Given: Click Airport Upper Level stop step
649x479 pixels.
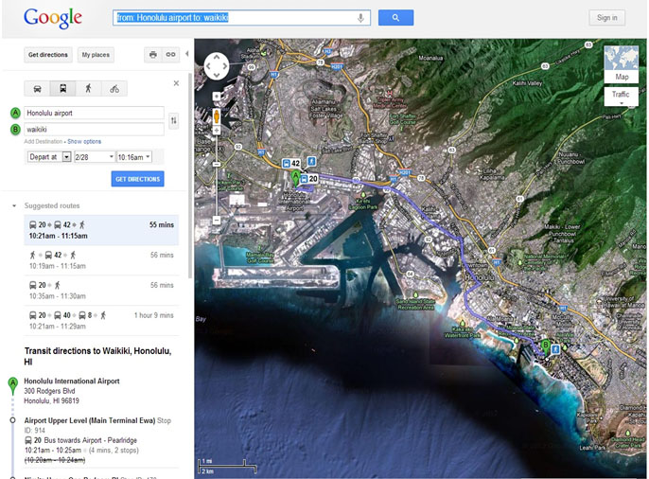Looking at the screenshot, I should coord(89,420).
